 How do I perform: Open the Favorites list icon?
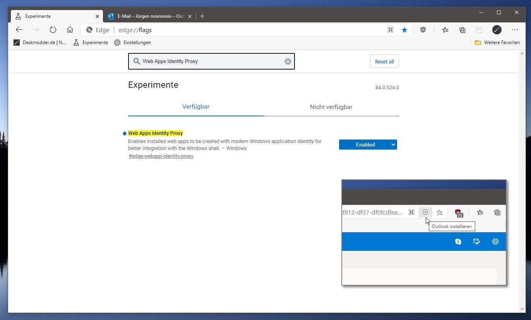pyautogui.click(x=445, y=30)
